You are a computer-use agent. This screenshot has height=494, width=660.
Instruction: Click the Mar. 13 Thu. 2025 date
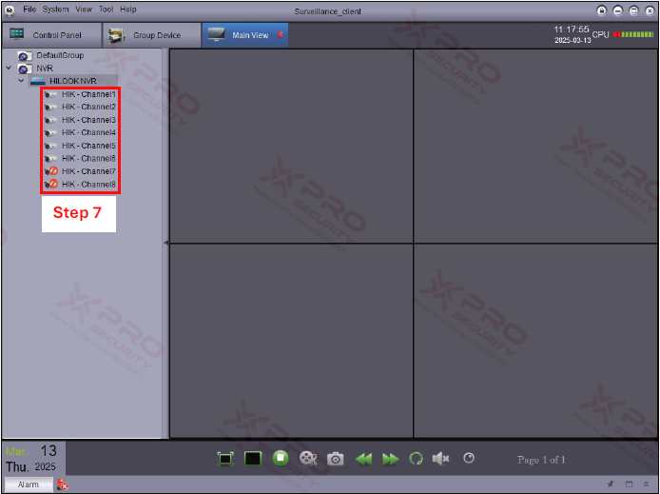[31, 459]
